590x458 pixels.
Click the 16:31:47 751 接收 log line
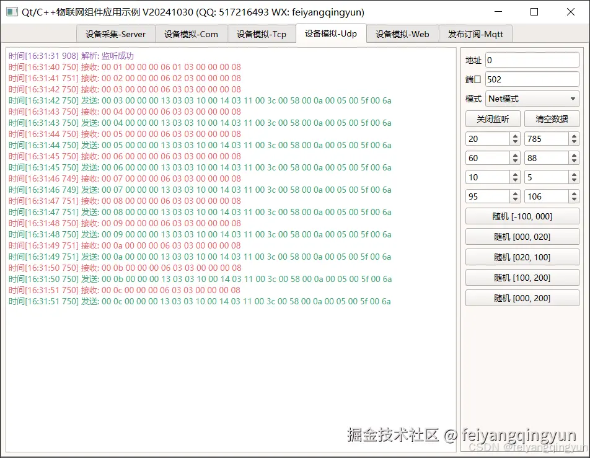(125, 201)
